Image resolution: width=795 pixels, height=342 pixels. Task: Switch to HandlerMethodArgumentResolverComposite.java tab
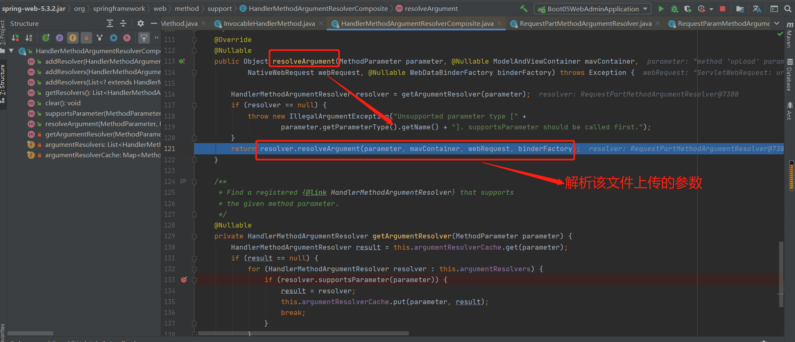pos(417,24)
